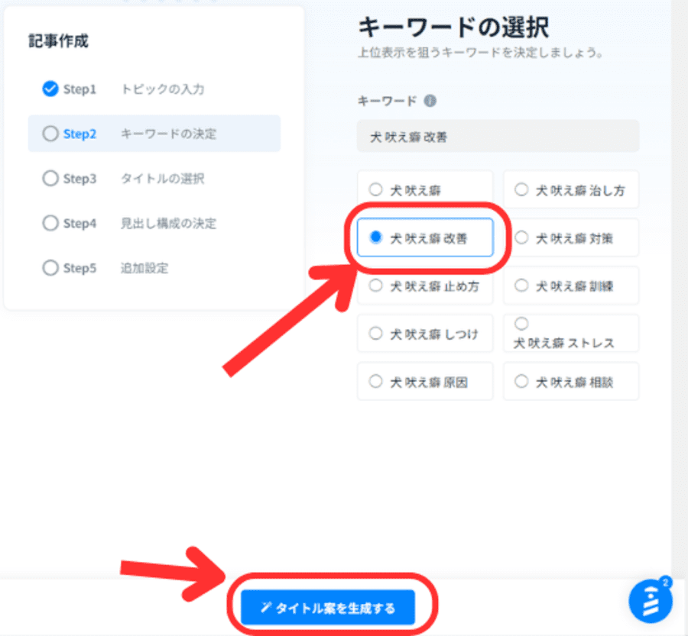Viewport: 688px width, 636px height.
Task: Select the 犬 吠え癖 相談 radio option
Action: 521,381
